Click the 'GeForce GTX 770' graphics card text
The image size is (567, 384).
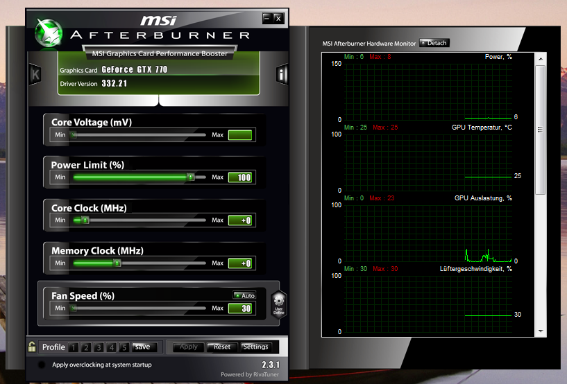point(135,69)
